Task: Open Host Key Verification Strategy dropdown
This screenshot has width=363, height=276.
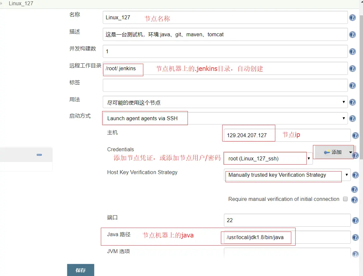Action: coord(287,175)
